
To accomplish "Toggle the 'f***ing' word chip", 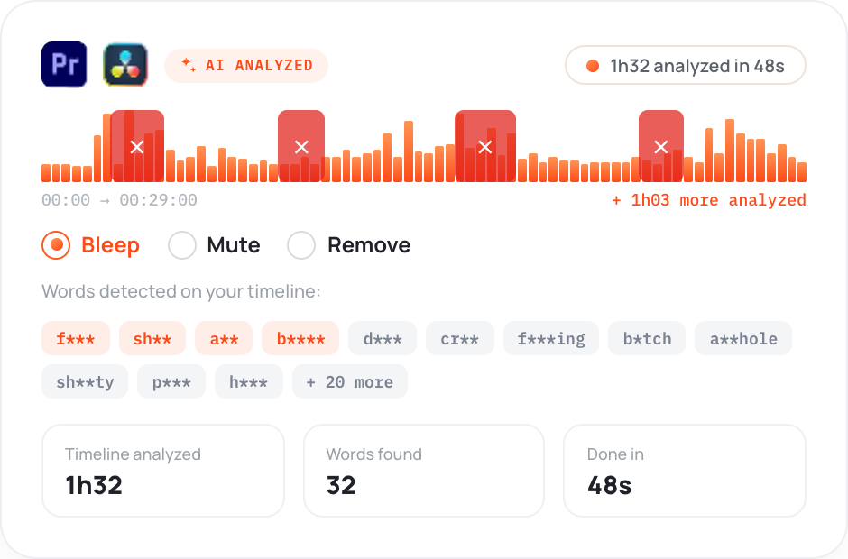I will coord(551,338).
